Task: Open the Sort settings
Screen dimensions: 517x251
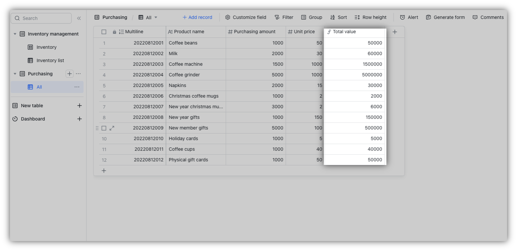Action: (338, 17)
